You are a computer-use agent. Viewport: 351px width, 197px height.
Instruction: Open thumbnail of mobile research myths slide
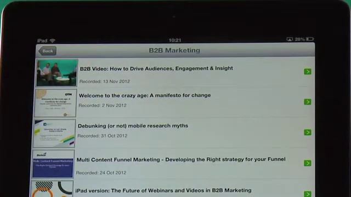54,134
